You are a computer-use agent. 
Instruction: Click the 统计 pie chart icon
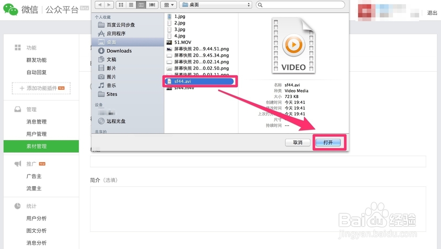coord(18,206)
